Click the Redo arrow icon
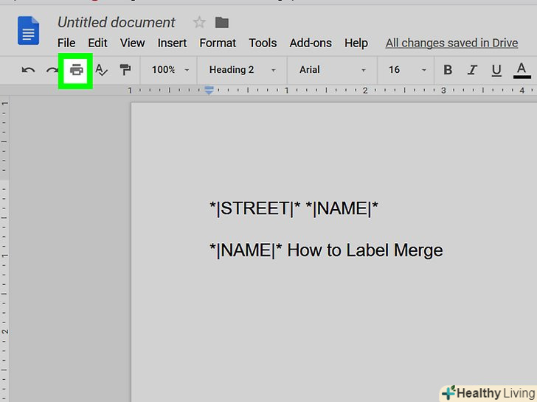The height and width of the screenshot is (402, 537). pos(52,71)
